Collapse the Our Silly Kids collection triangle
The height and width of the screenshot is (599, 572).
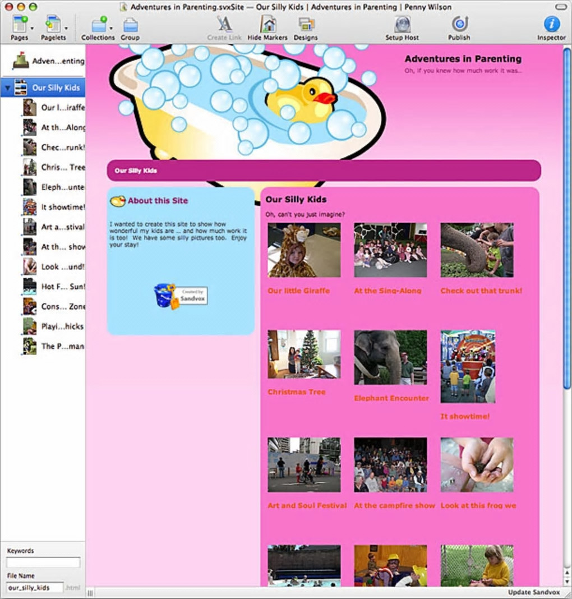pos(7,88)
